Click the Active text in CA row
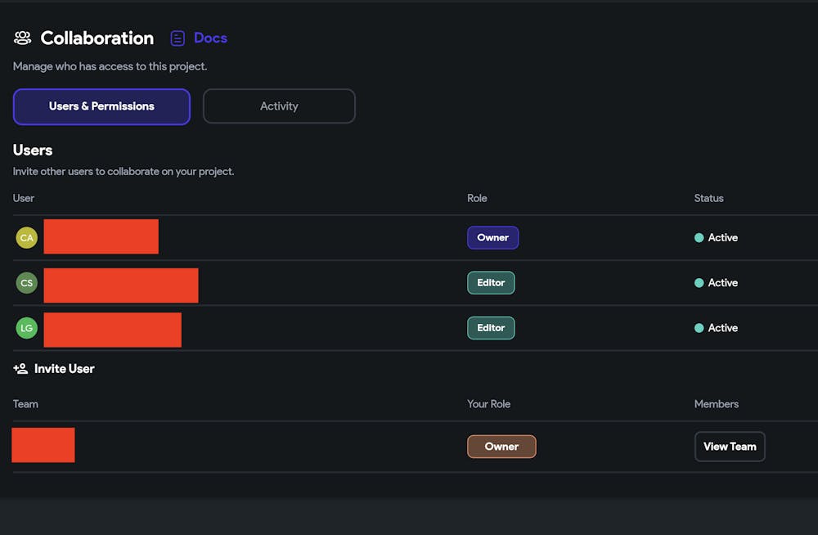The image size is (818, 535). coord(722,237)
